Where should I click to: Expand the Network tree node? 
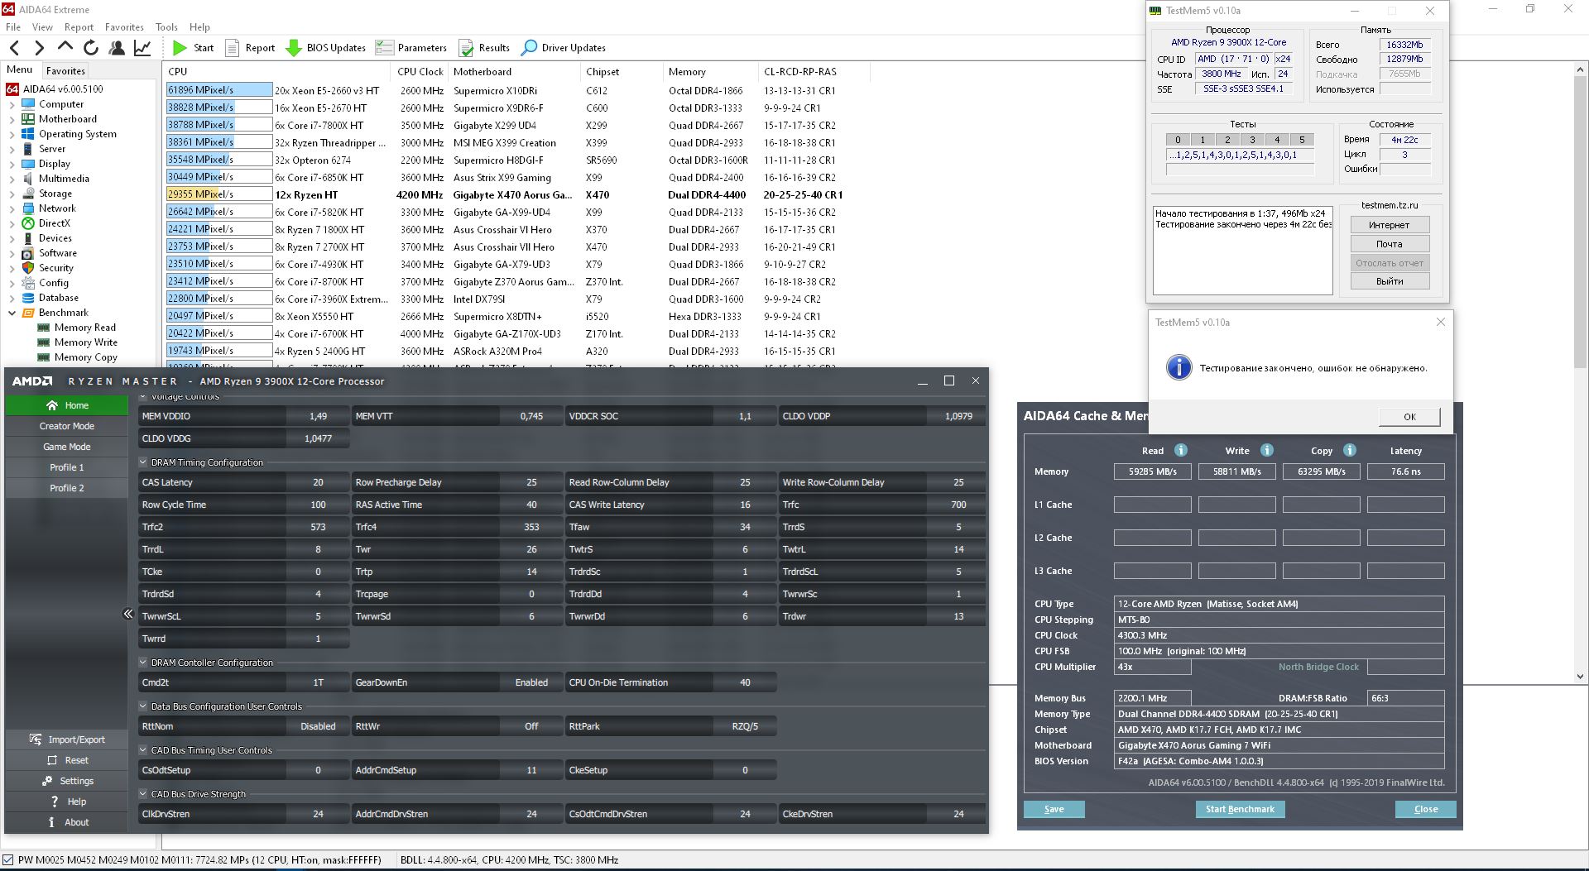pos(12,208)
